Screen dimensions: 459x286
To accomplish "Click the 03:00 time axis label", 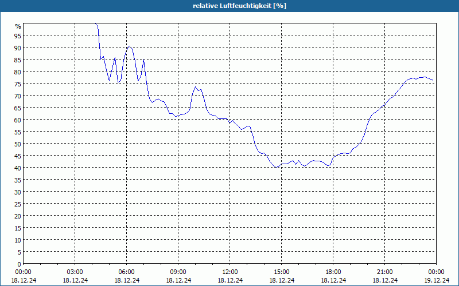I will (x=75, y=272).
